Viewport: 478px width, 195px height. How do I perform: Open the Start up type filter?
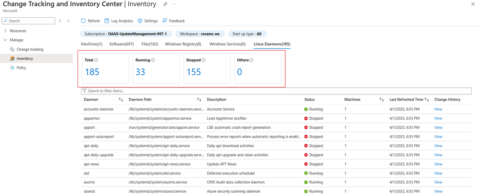tap(247, 34)
